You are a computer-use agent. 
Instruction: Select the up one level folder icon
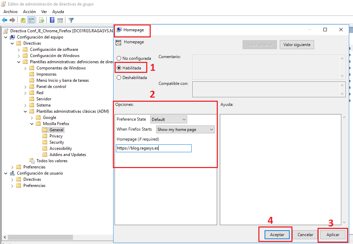point(22,20)
